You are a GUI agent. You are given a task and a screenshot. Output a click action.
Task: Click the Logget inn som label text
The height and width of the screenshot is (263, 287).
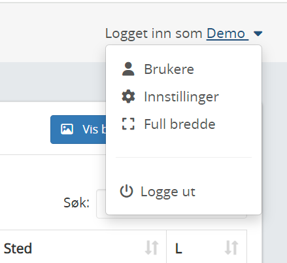tap(154, 34)
